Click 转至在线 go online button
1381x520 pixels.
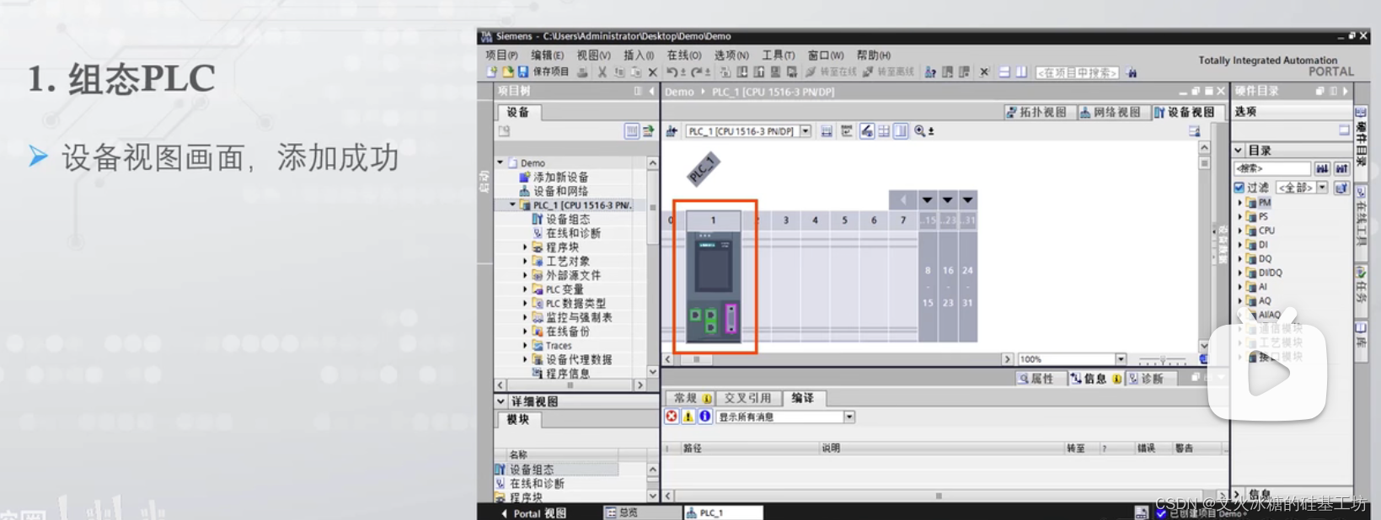coord(830,72)
